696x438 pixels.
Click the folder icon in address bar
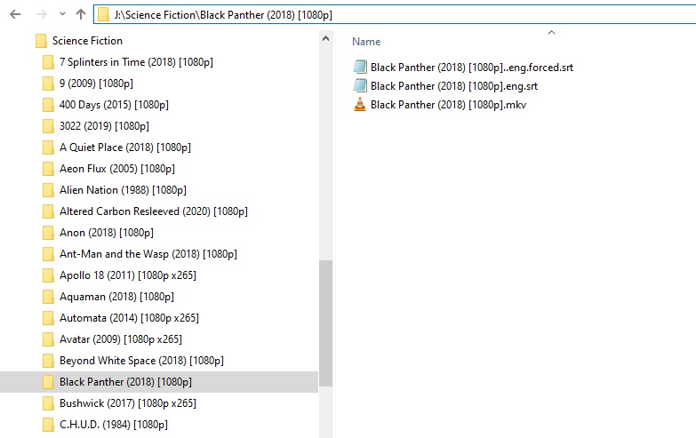point(103,14)
